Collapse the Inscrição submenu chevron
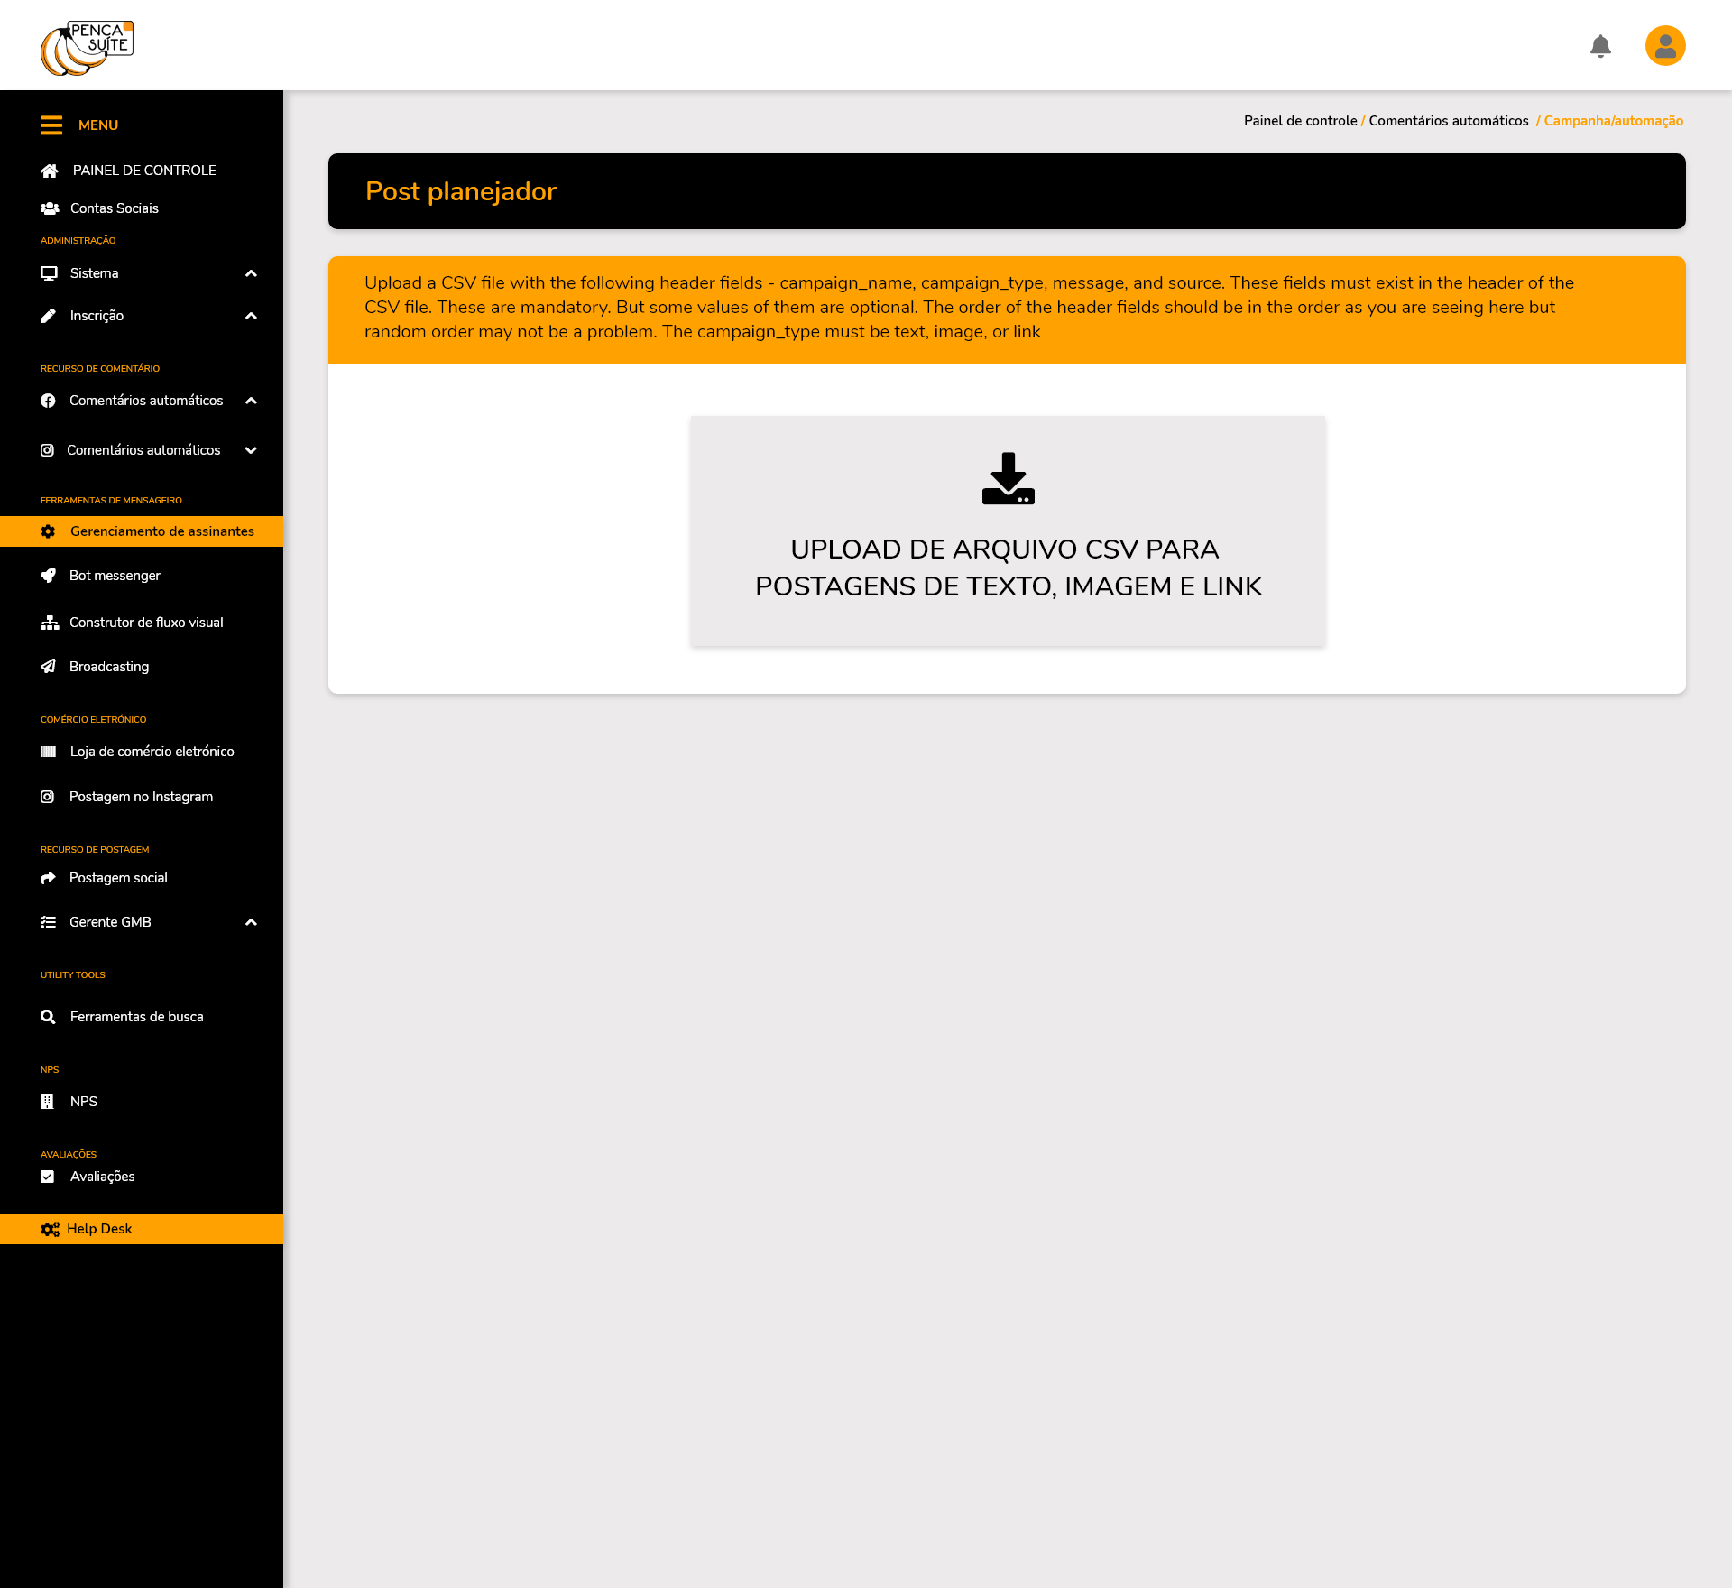The height and width of the screenshot is (1588, 1732). point(252,316)
